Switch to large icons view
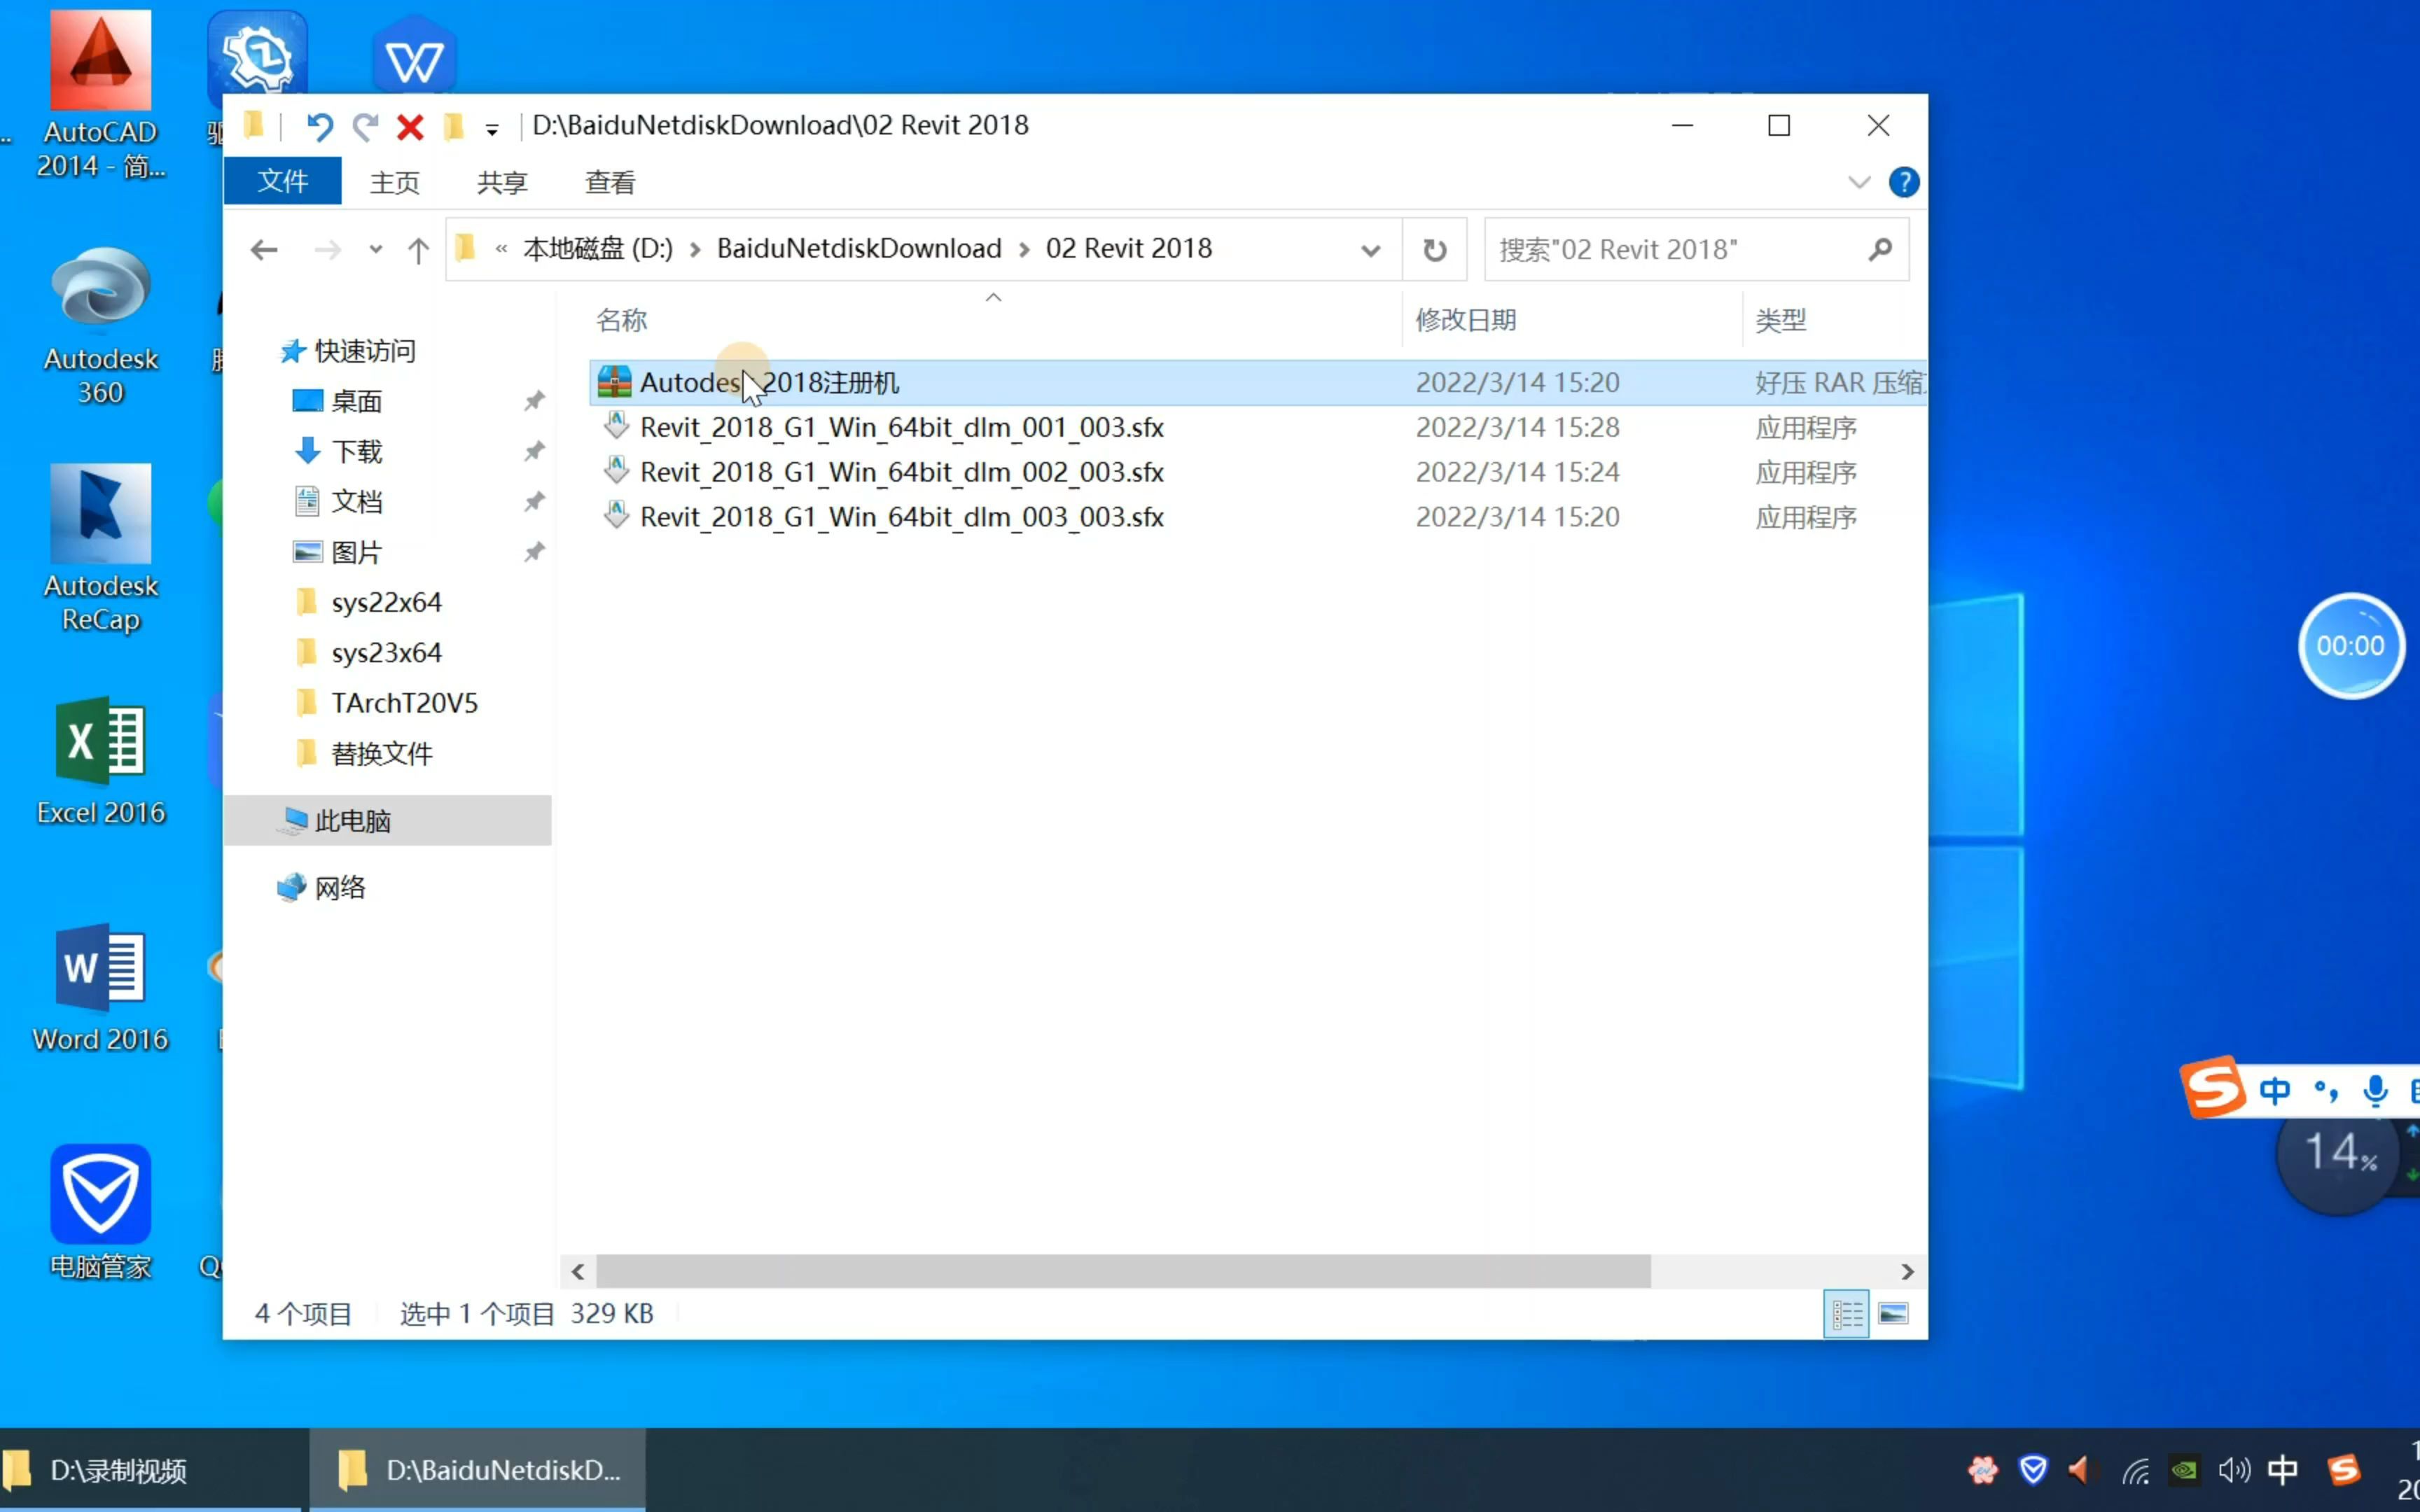 point(1893,1313)
